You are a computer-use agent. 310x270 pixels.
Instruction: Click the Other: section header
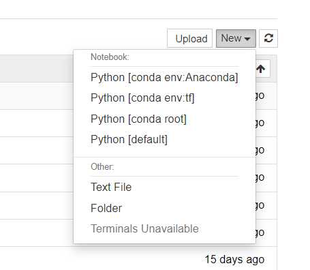(x=102, y=166)
